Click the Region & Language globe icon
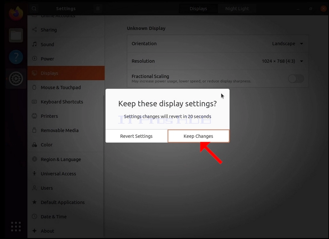Screen dimensions: 329x239 pos(35,159)
